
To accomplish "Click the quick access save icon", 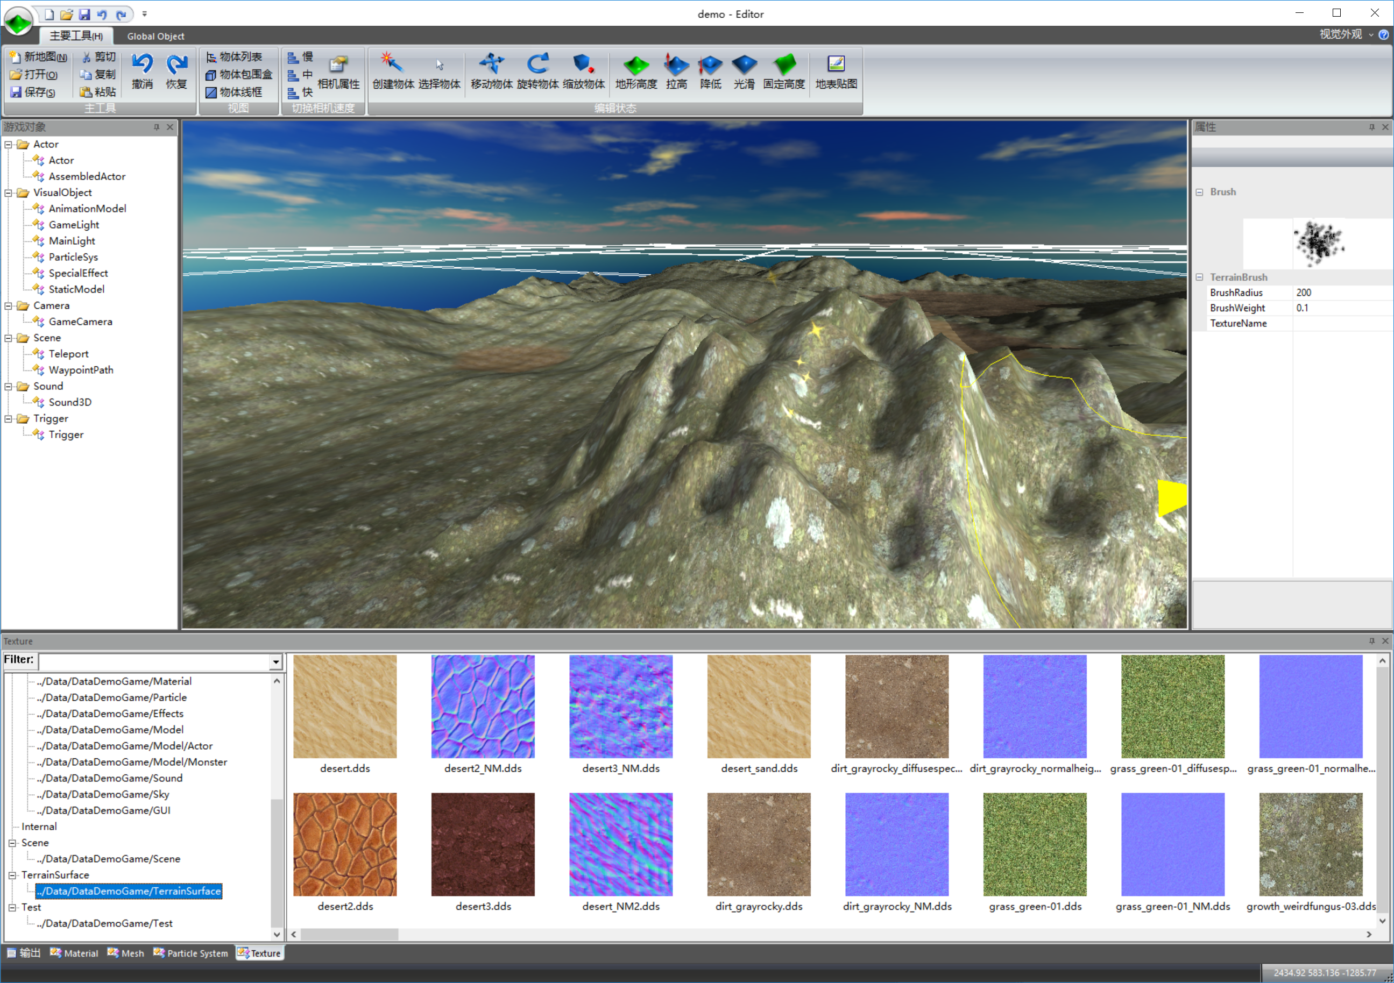I will pyautogui.click(x=84, y=14).
